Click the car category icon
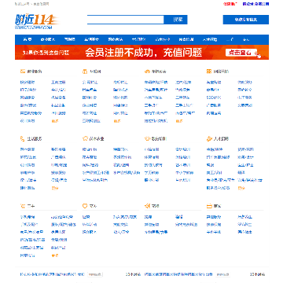 [147, 72]
